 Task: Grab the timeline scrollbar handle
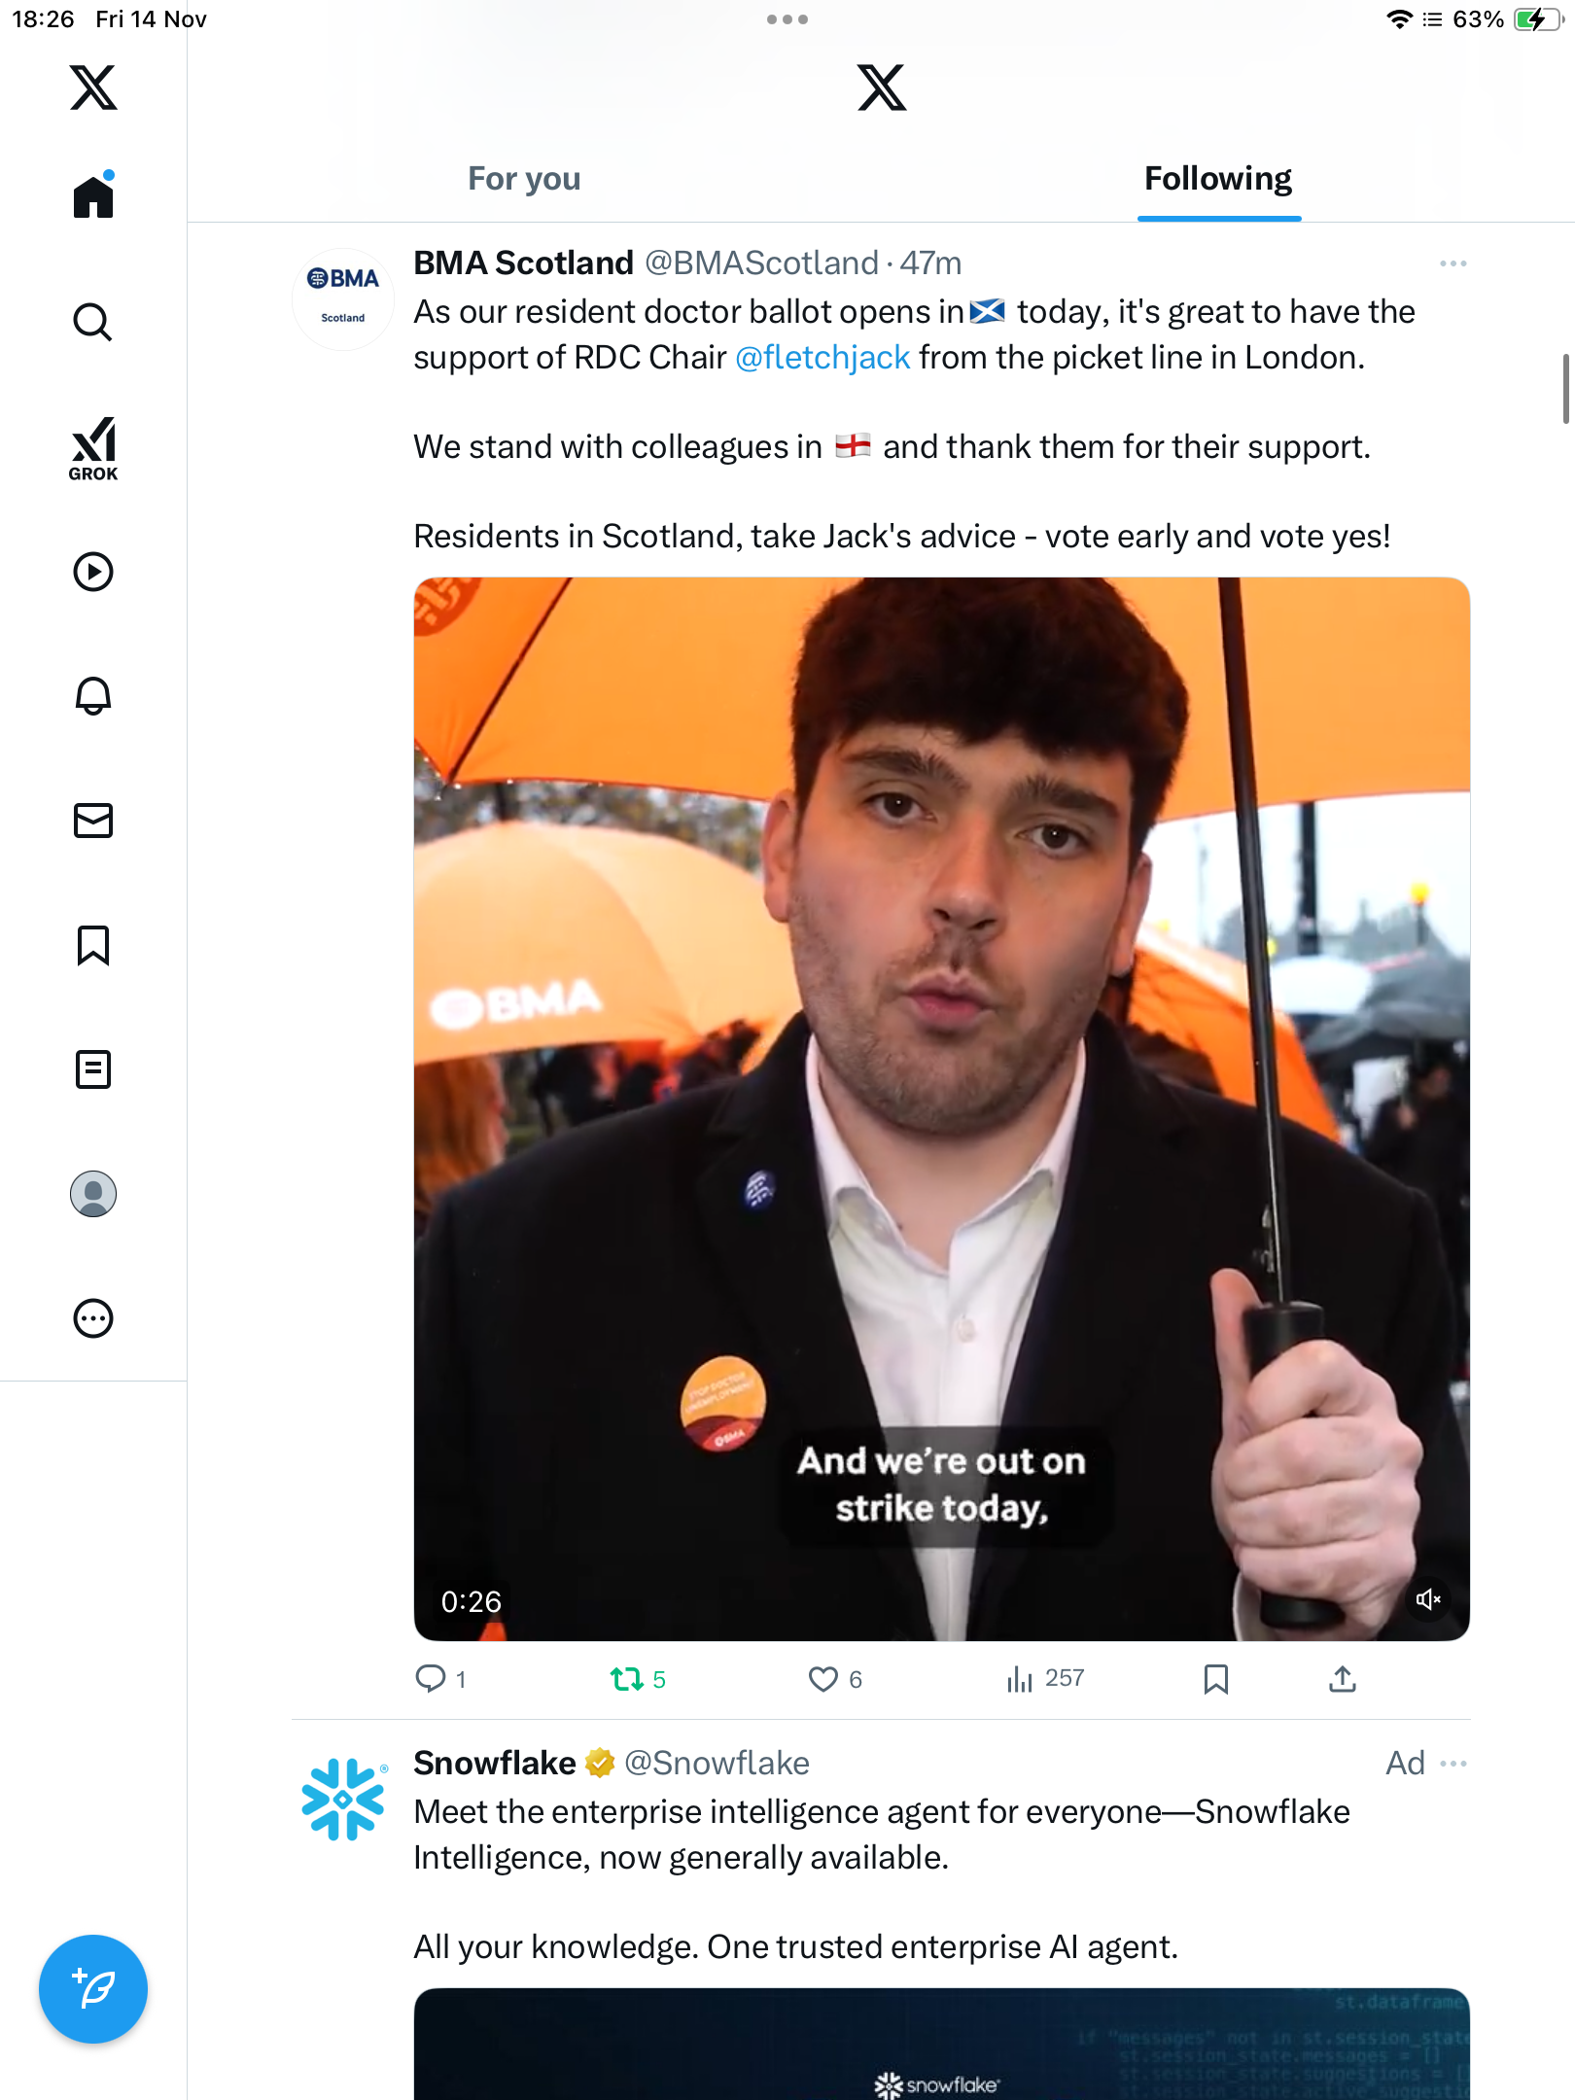(1565, 389)
